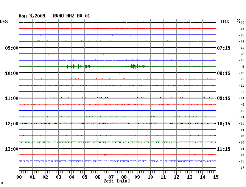The width and height of the screenshot is (246, 187).
Task: Click the DC offset value "-6"
Action: tap(242, 67)
